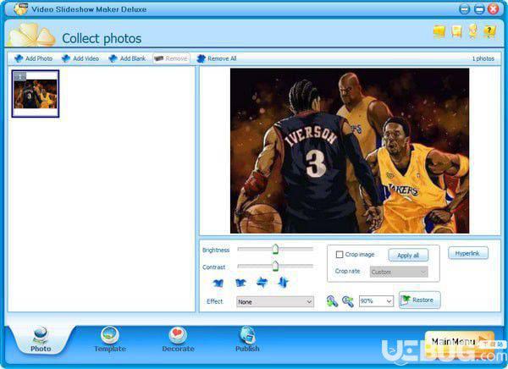Click the Remove button in toolbar
The width and height of the screenshot is (508, 369).
tap(171, 58)
